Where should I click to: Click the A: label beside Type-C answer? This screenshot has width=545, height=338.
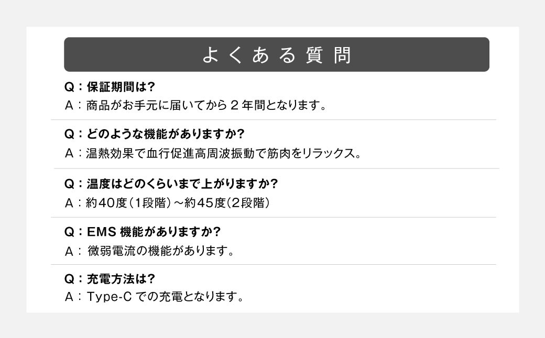click(x=72, y=298)
